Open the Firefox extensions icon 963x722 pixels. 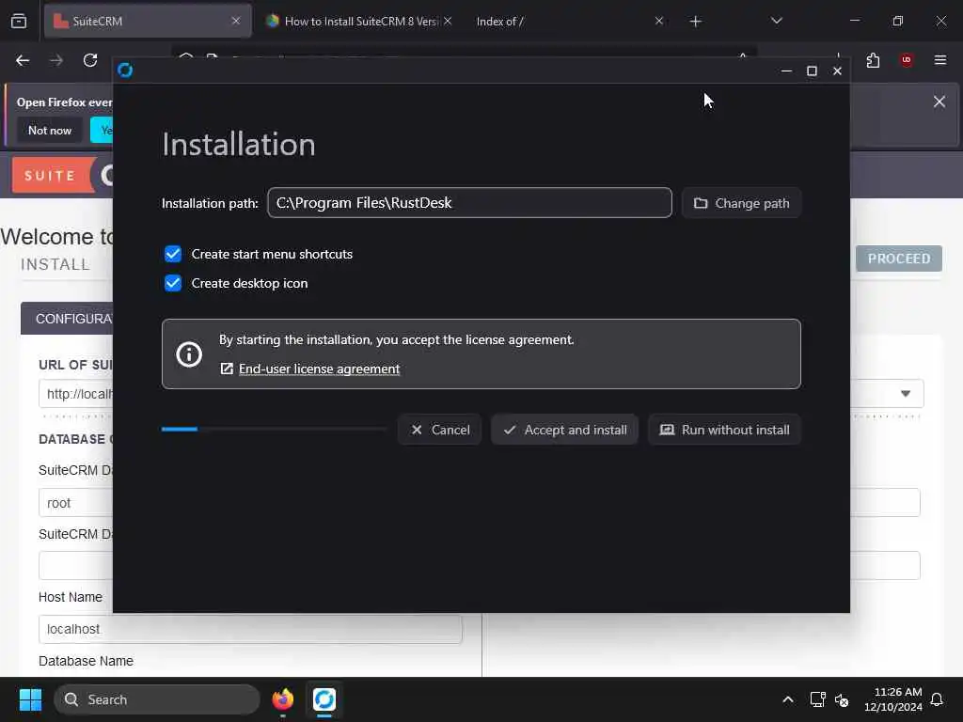pos(873,60)
